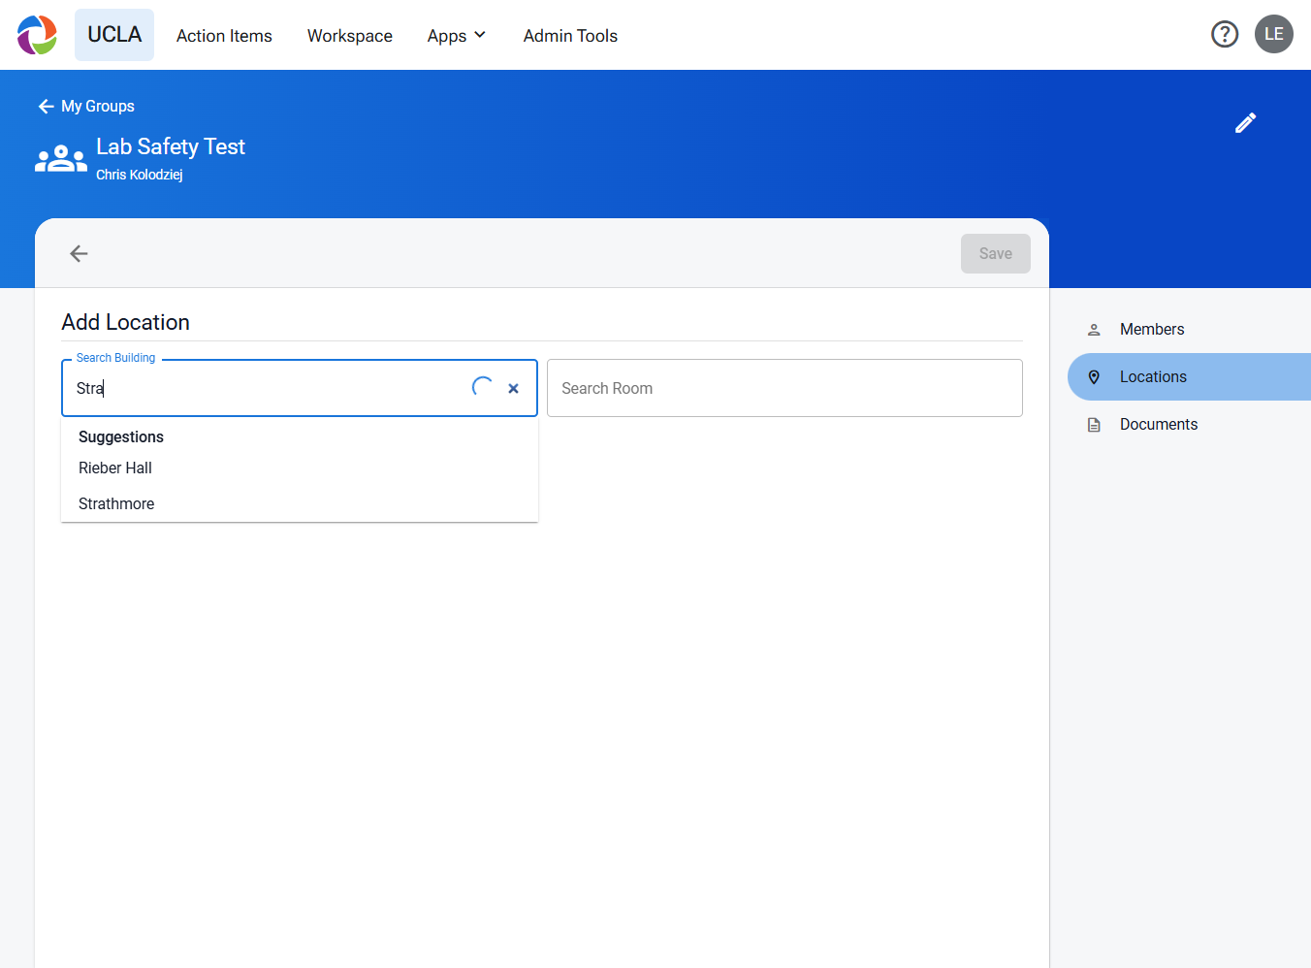This screenshot has width=1311, height=968.
Task: Click the Suggestions header text
Action: [121, 437]
